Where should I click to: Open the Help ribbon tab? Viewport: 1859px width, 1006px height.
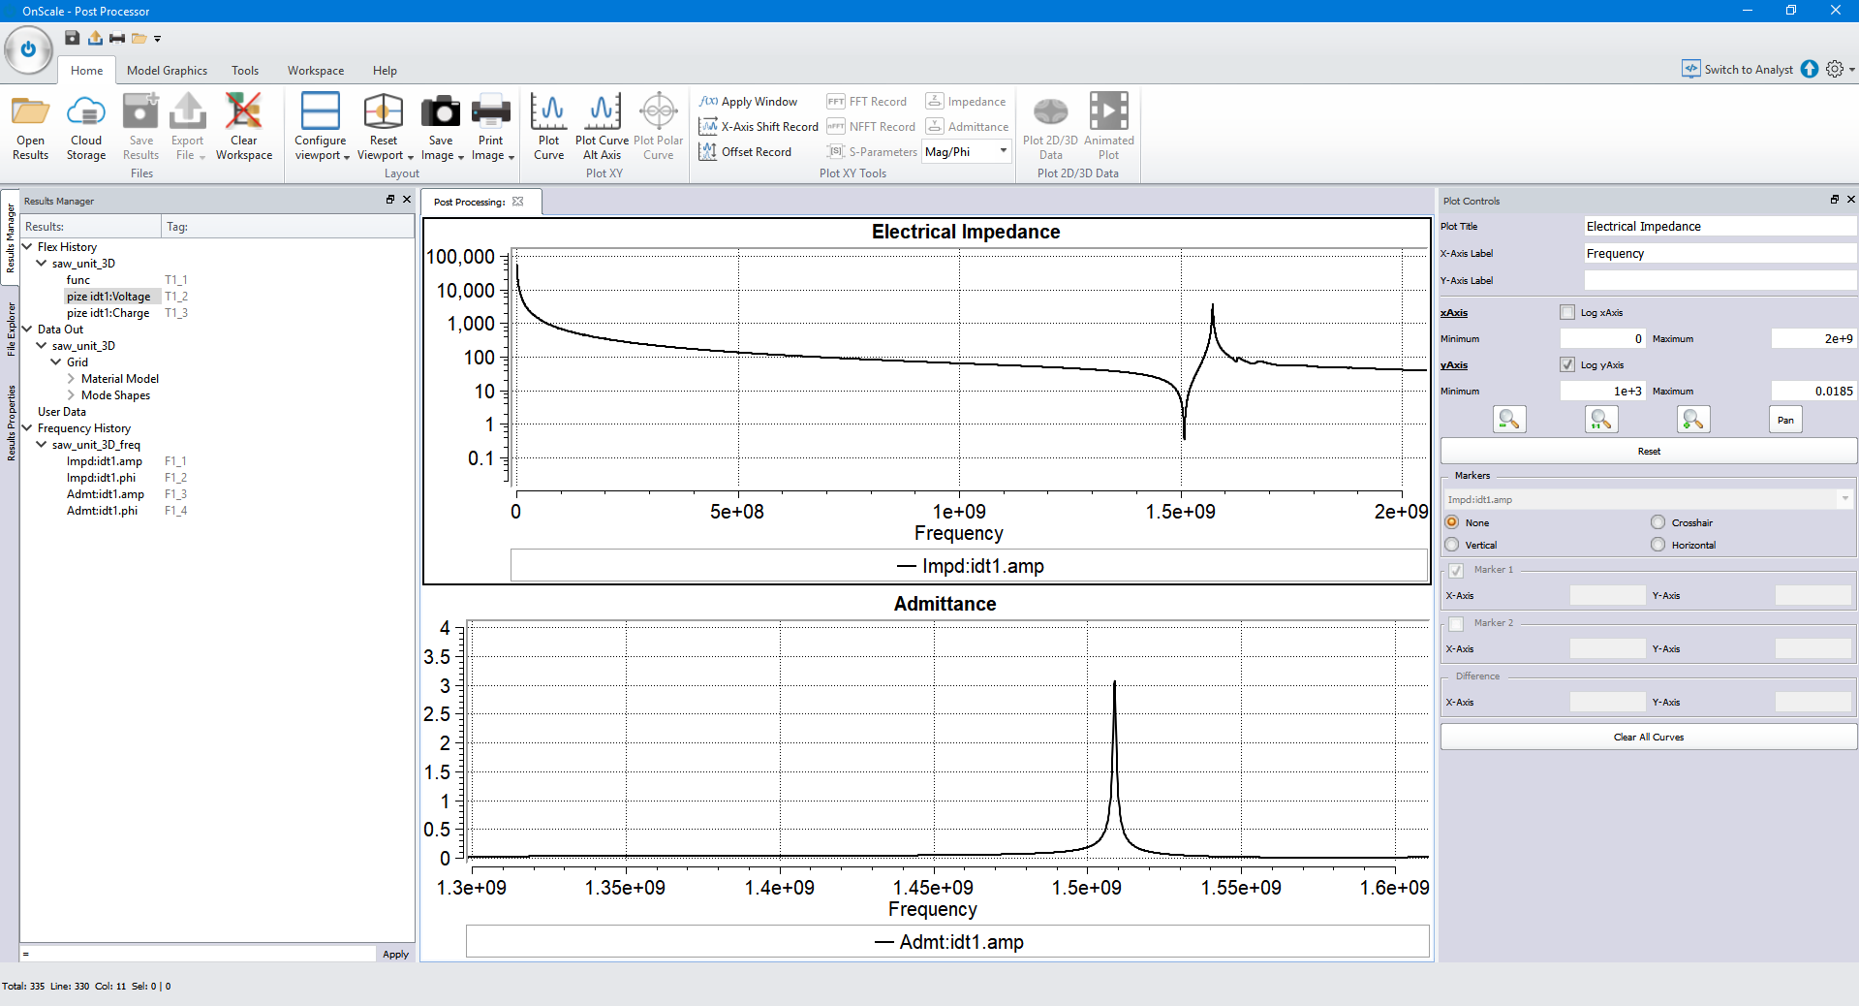[385, 70]
